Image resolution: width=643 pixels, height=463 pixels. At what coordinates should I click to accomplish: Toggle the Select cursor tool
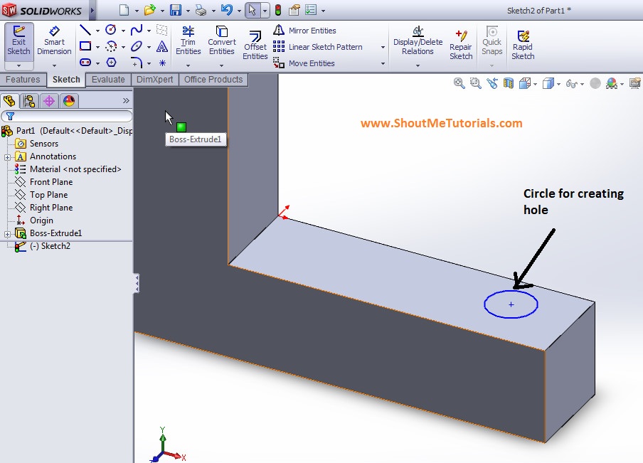pos(253,10)
